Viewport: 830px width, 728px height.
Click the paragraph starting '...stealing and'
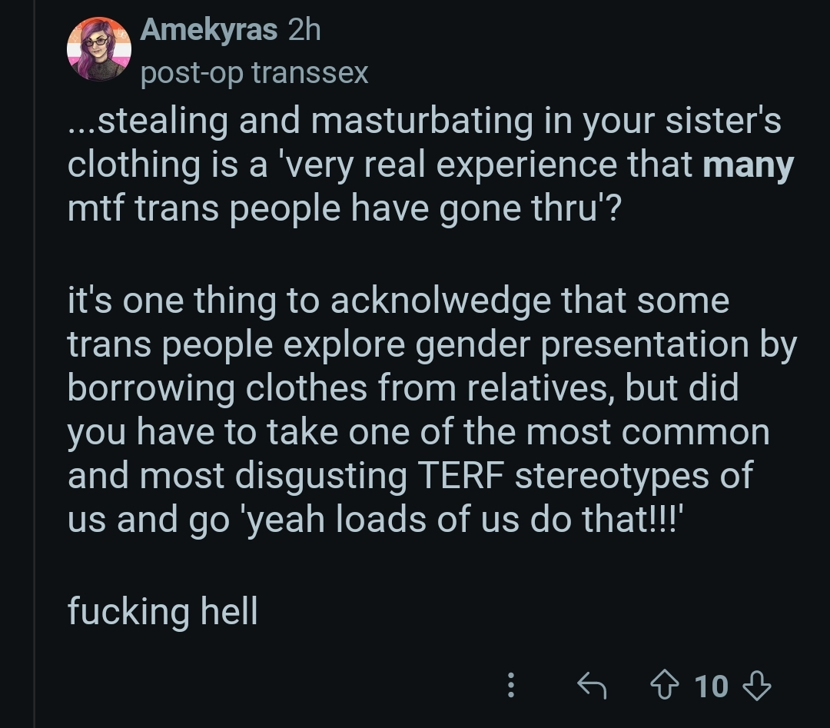click(424, 165)
